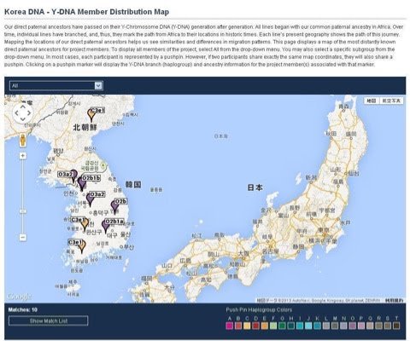The width and height of the screenshot is (410, 346).
Task: Click the Push Pin Haplogroup Colors label
Action: pos(259,309)
